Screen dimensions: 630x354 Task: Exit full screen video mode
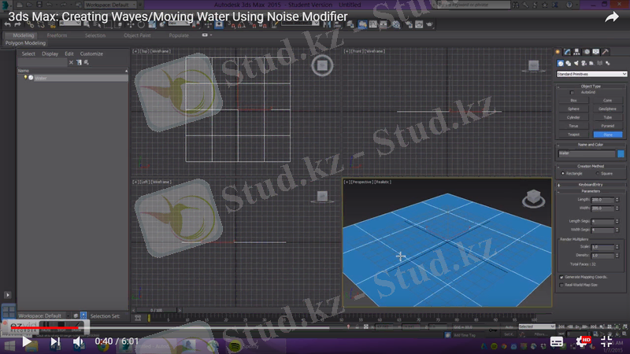click(606, 342)
